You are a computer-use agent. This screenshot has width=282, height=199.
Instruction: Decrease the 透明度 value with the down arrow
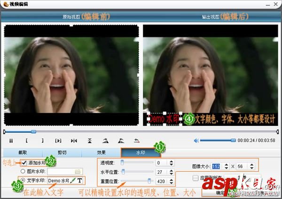pos(171,164)
